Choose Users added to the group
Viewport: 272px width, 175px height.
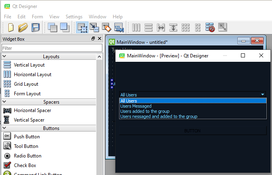click(193, 111)
